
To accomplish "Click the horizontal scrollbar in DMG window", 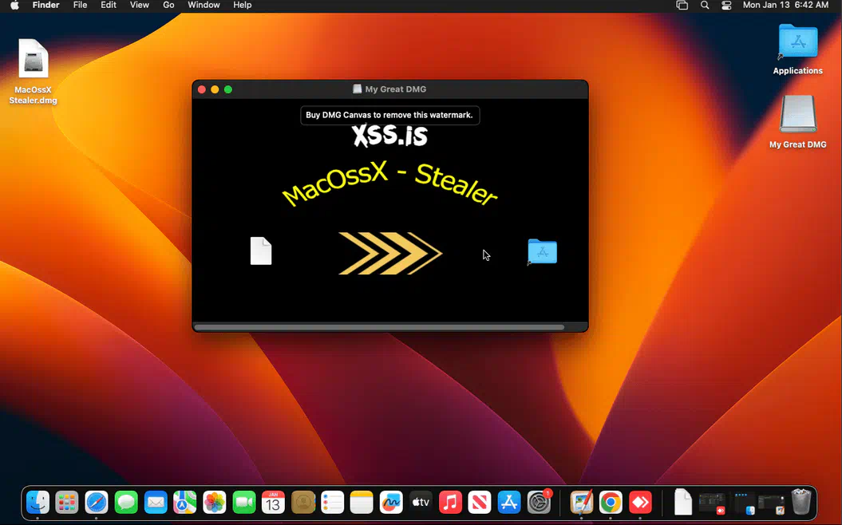I will (x=379, y=327).
